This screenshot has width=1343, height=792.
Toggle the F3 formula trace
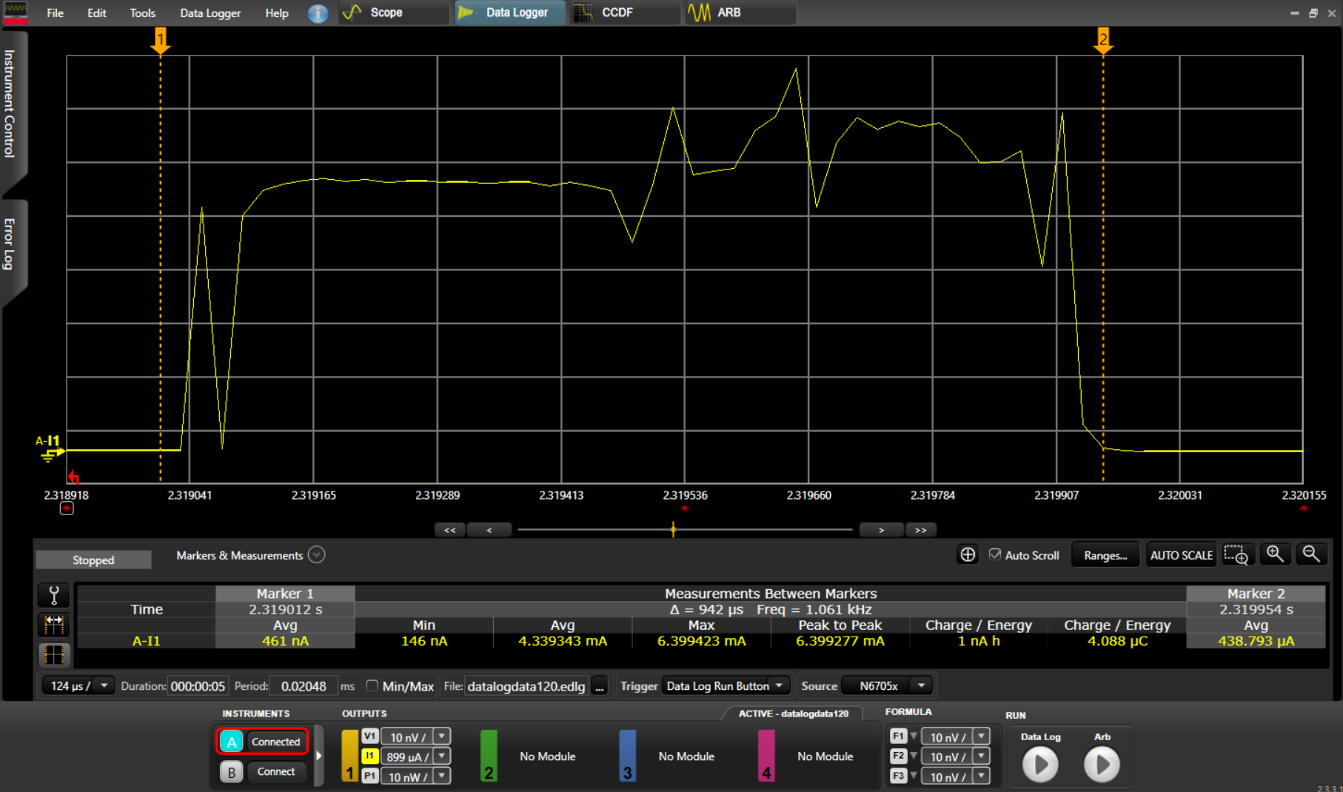(898, 776)
